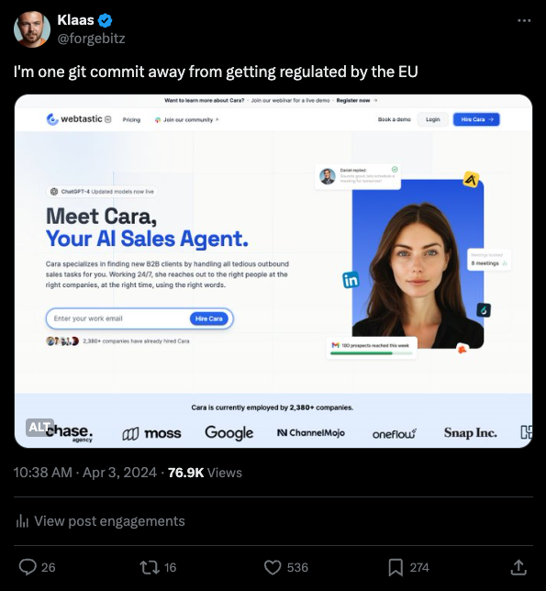Open Join our community menu item
546x591 pixels.
pyautogui.click(x=186, y=120)
